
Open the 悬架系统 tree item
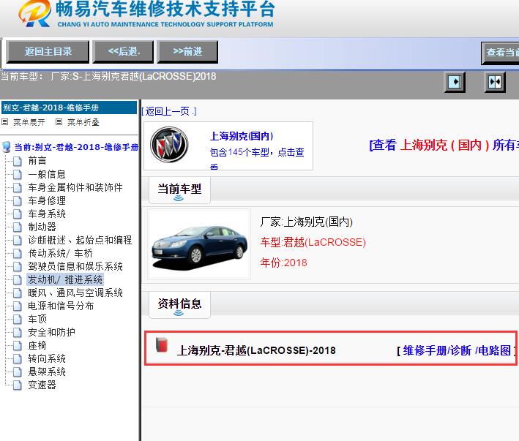tap(47, 372)
